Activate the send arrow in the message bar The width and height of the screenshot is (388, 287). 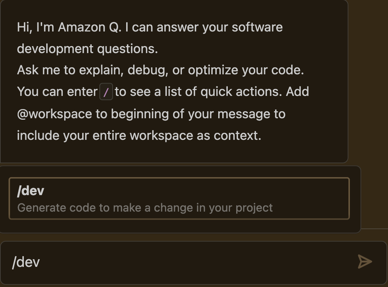(365, 262)
